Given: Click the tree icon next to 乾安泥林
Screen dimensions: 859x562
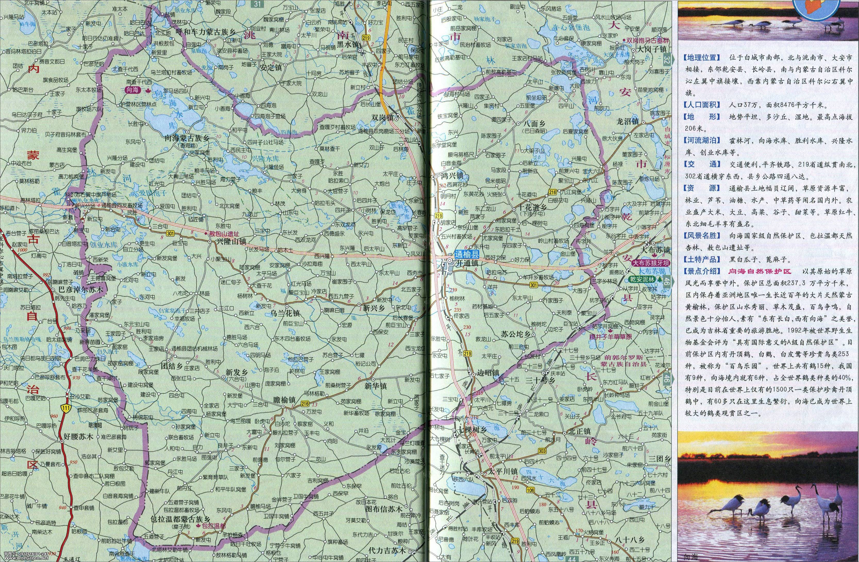Looking at the screenshot, I should coord(660,279).
